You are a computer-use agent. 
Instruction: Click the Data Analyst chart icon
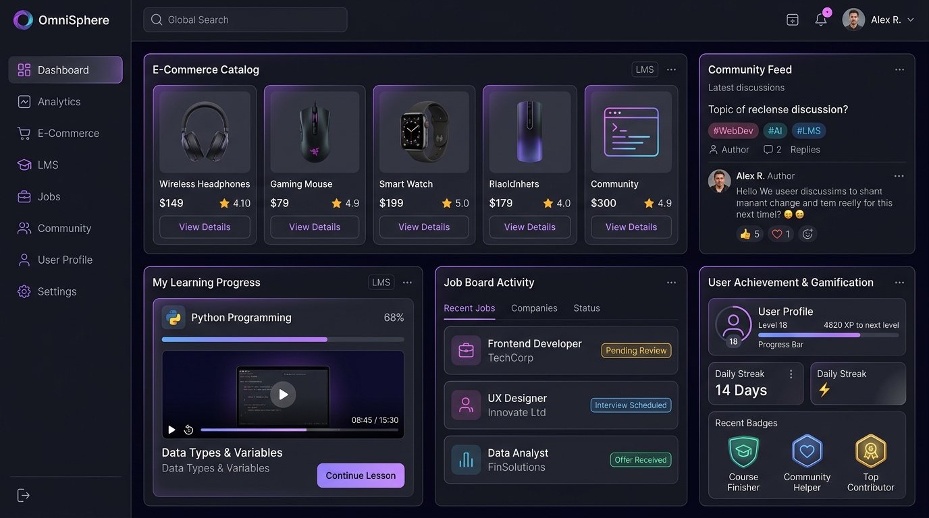(x=466, y=460)
